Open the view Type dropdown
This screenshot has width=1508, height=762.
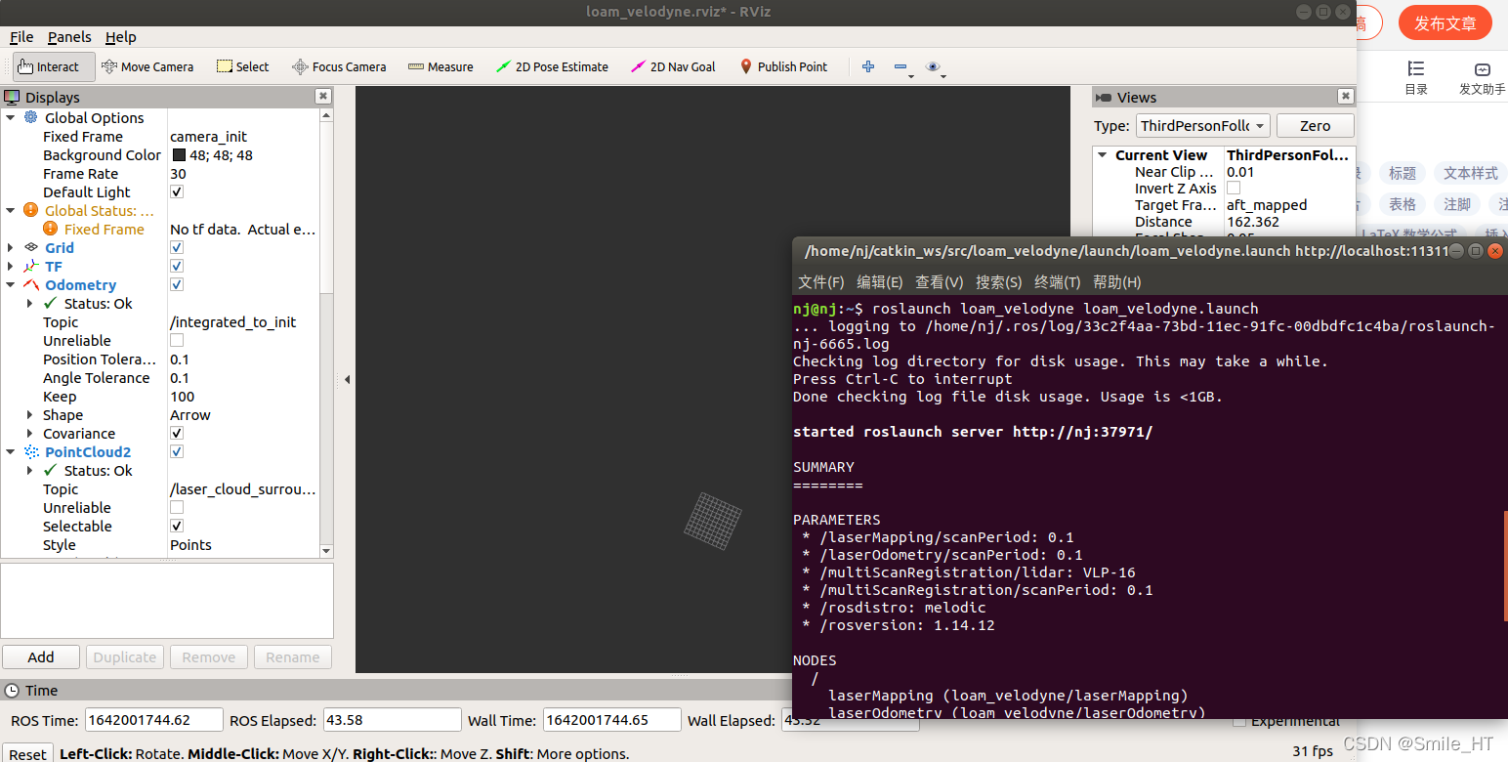coord(1202,125)
